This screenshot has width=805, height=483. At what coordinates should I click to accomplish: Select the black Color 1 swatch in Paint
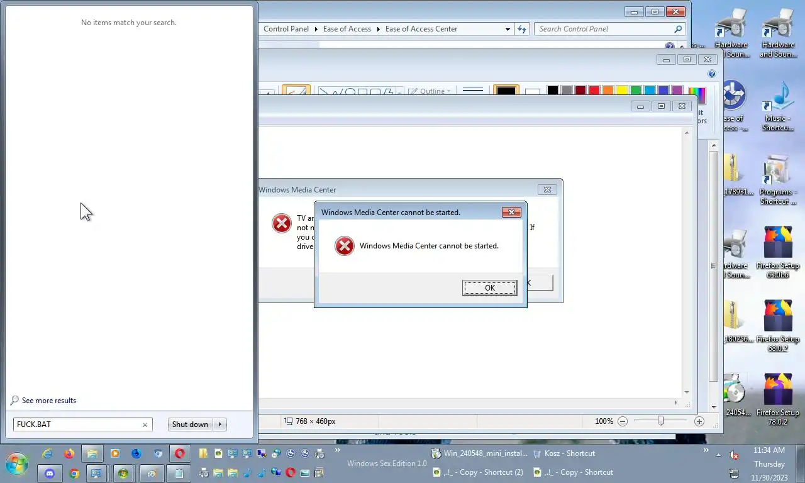[x=506, y=91]
